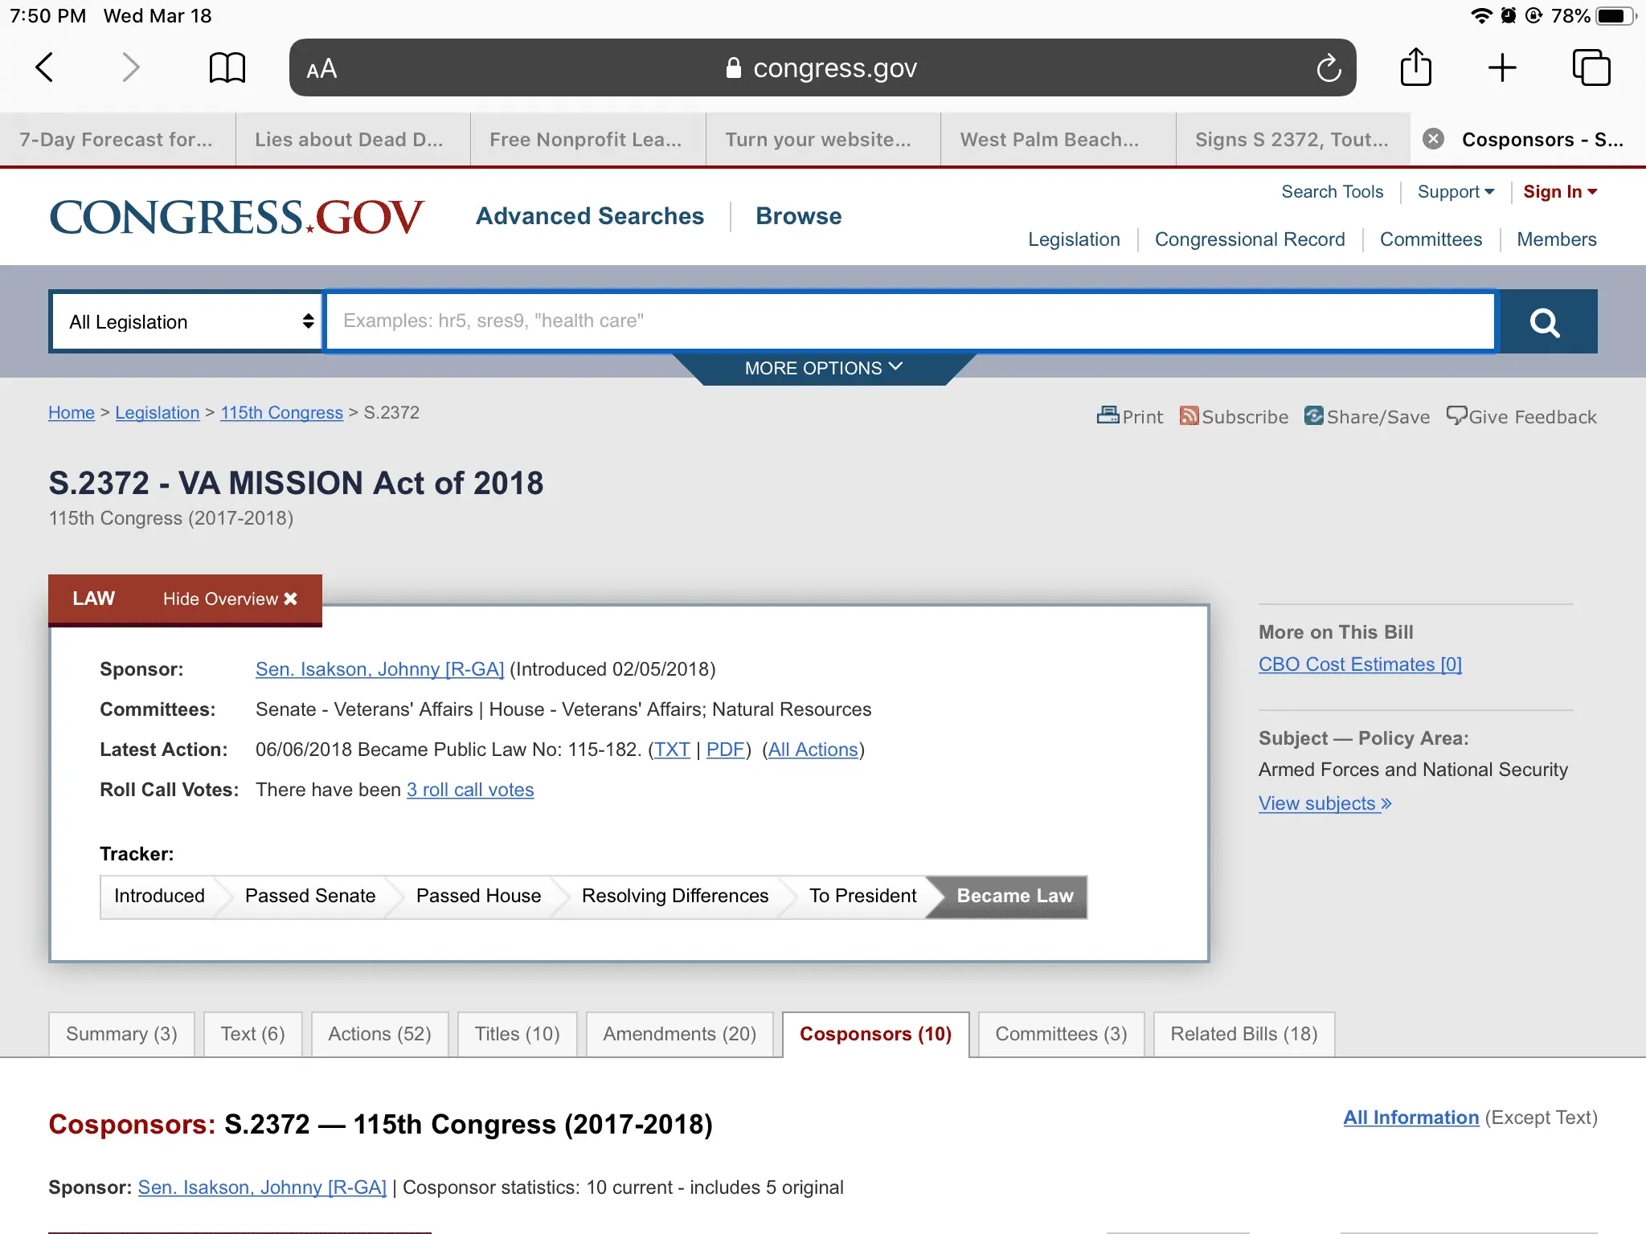Open the Support dropdown menu
This screenshot has width=1646, height=1234.
(x=1456, y=192)
